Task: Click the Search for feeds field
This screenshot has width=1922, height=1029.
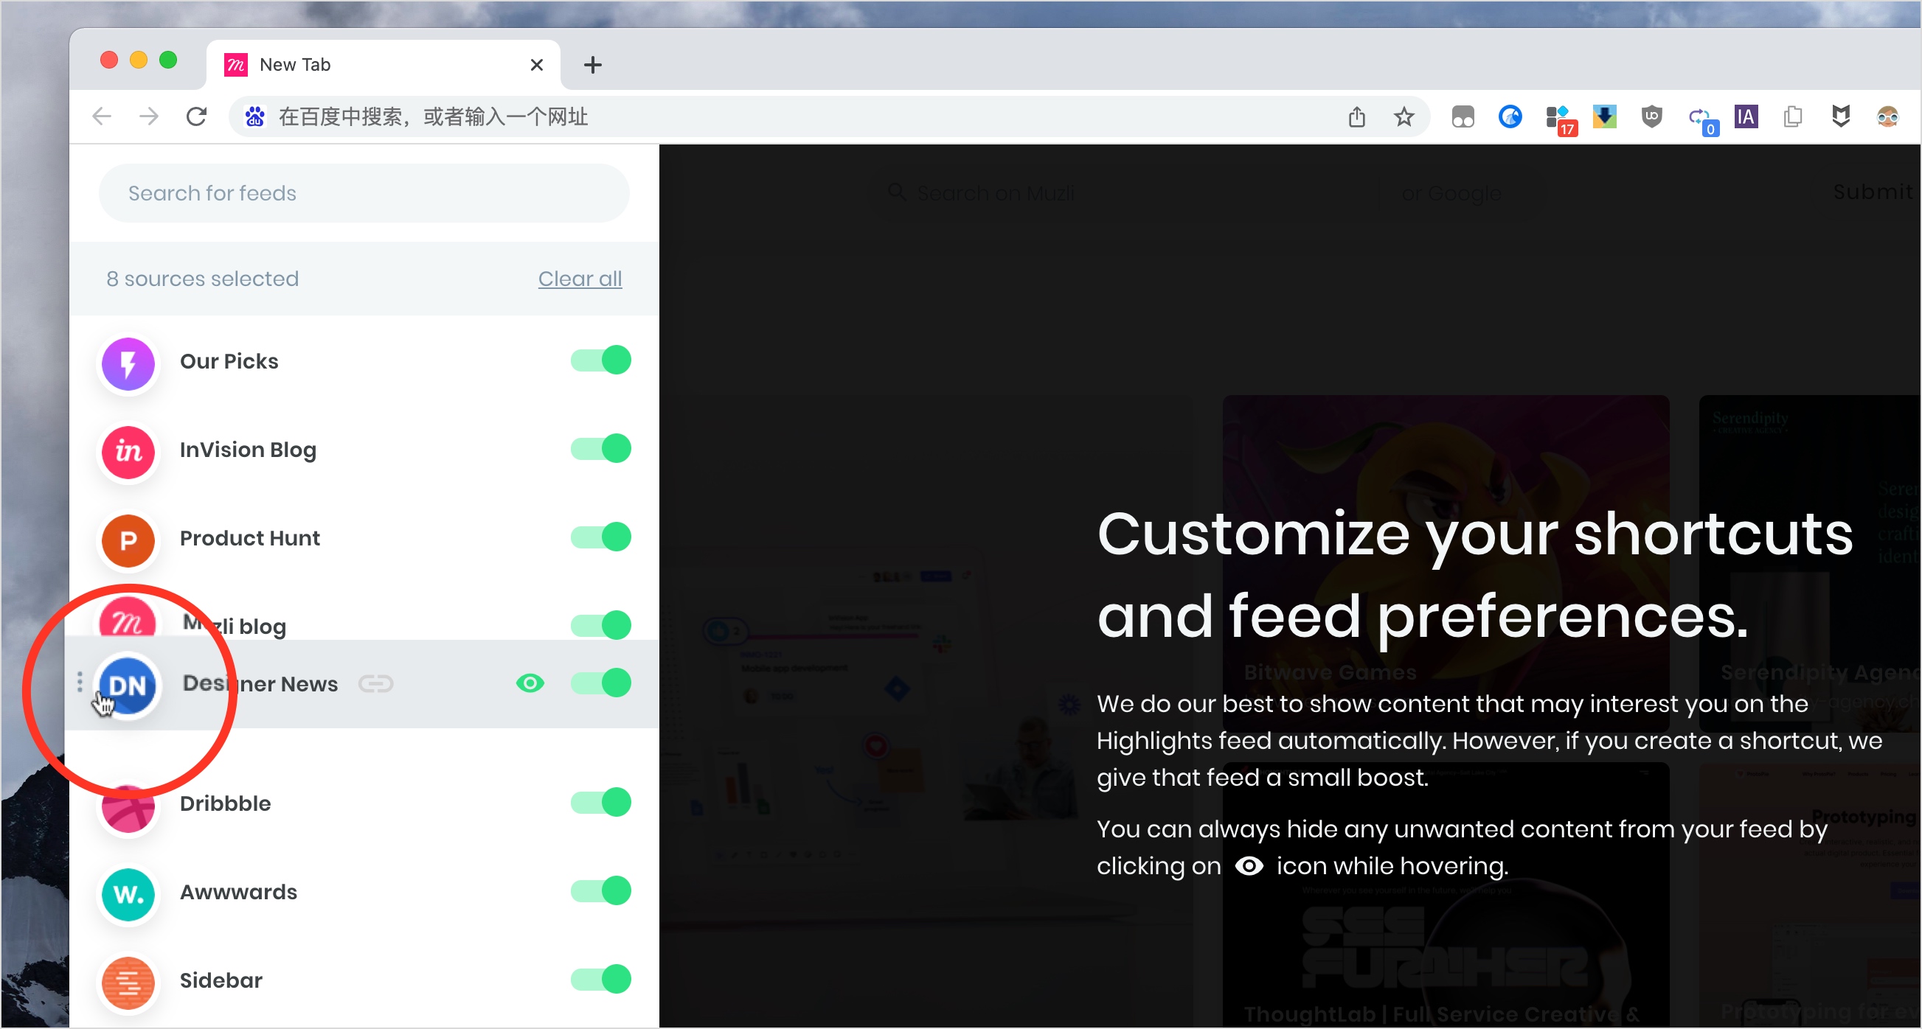Action: coord(364,193)
